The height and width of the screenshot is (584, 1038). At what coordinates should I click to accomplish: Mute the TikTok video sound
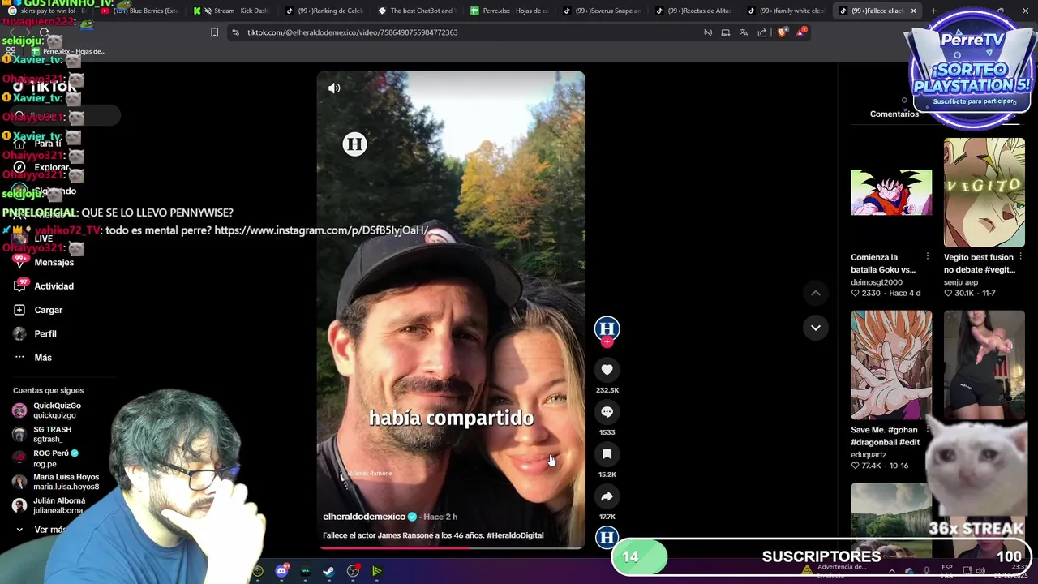pos(334,88)
